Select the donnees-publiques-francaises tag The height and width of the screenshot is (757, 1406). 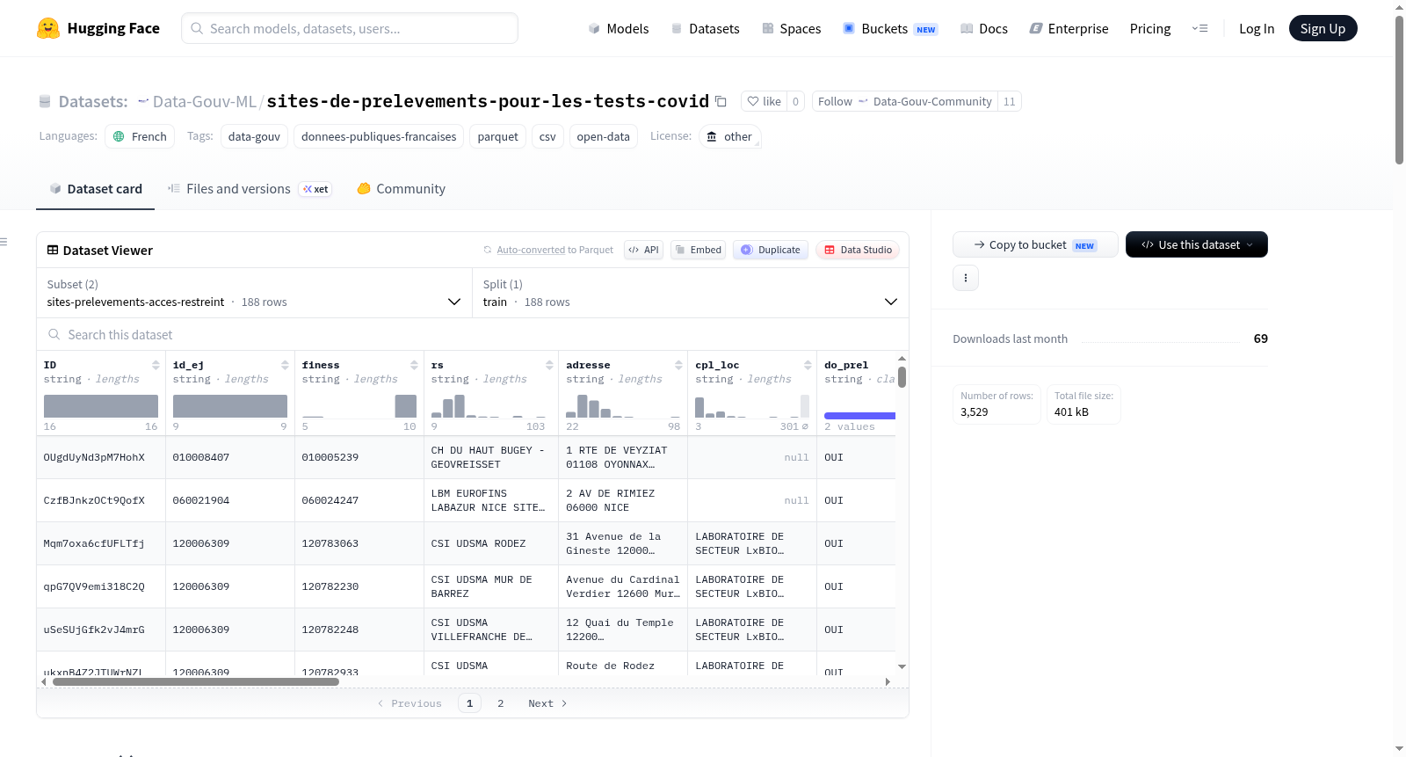click(x=379, y=136)
